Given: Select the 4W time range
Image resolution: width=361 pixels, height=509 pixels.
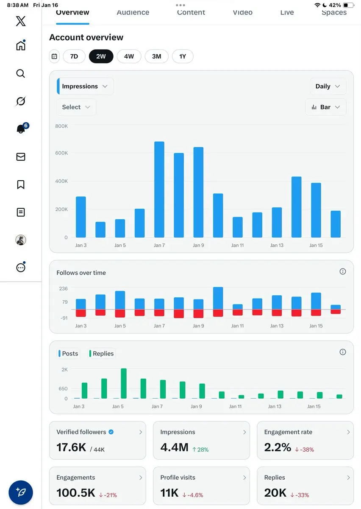Looking at the screenshot, I should pos(129,56).
